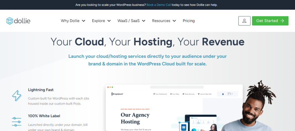Expand the WaaS / SaaS dropdown
This screenshot has width=295, height=131.
(131, 21)
